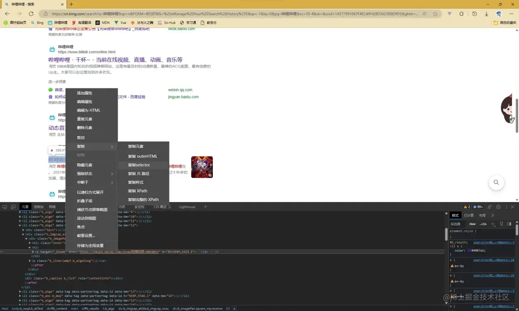Expand li b_algo node with data-bm 13
The image size is (519, 311).
(20, 291)
